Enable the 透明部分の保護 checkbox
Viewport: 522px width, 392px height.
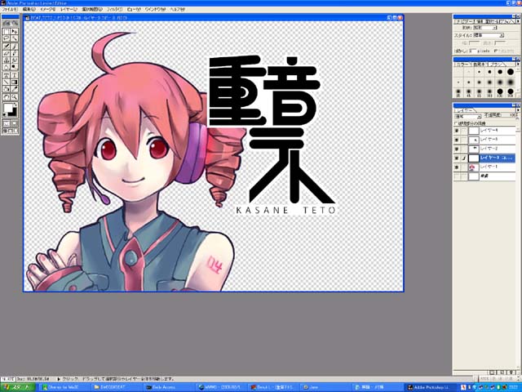(x=457, y=122)
